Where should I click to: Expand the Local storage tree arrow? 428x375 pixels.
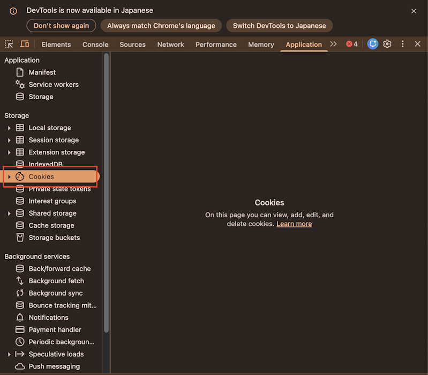pyautogui.click(x=9, y=128)
